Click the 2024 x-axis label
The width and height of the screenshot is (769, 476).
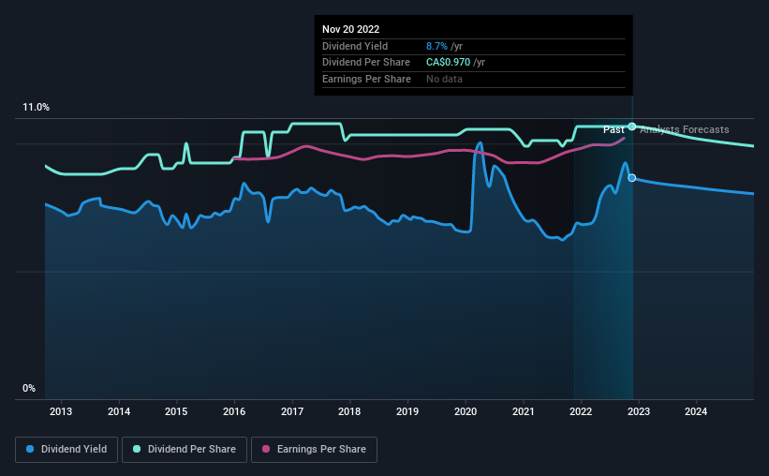[x=696, y=411]
